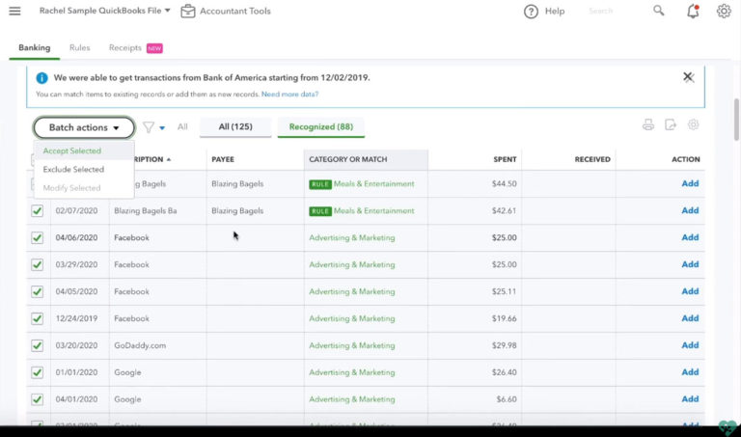741x437 pixels.
Task: Click RULE badge on $44.50 row
Action: tap(320, 184)
